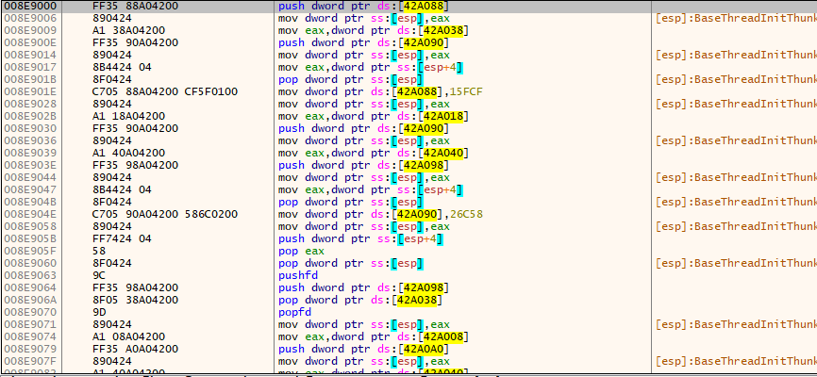This screenshot has width=817, height=377.
Task: Click opcode bytes FF7424 04
Action: point(122,238)
